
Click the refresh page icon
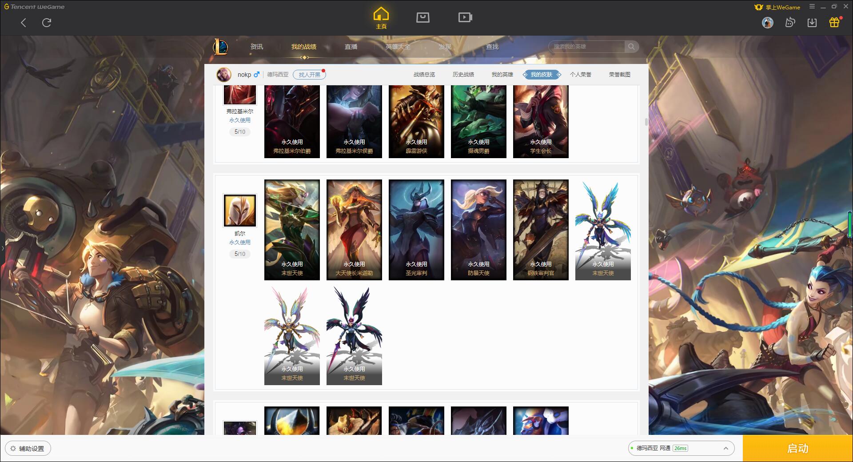tap(47, 23)
